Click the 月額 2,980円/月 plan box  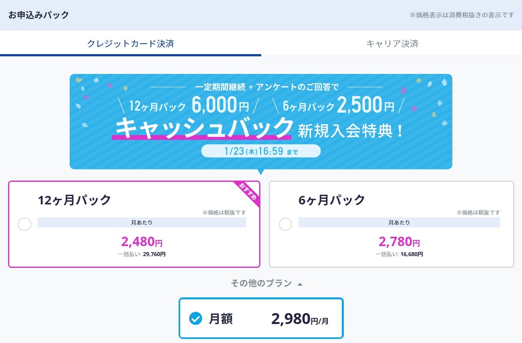tap(261, 318)
